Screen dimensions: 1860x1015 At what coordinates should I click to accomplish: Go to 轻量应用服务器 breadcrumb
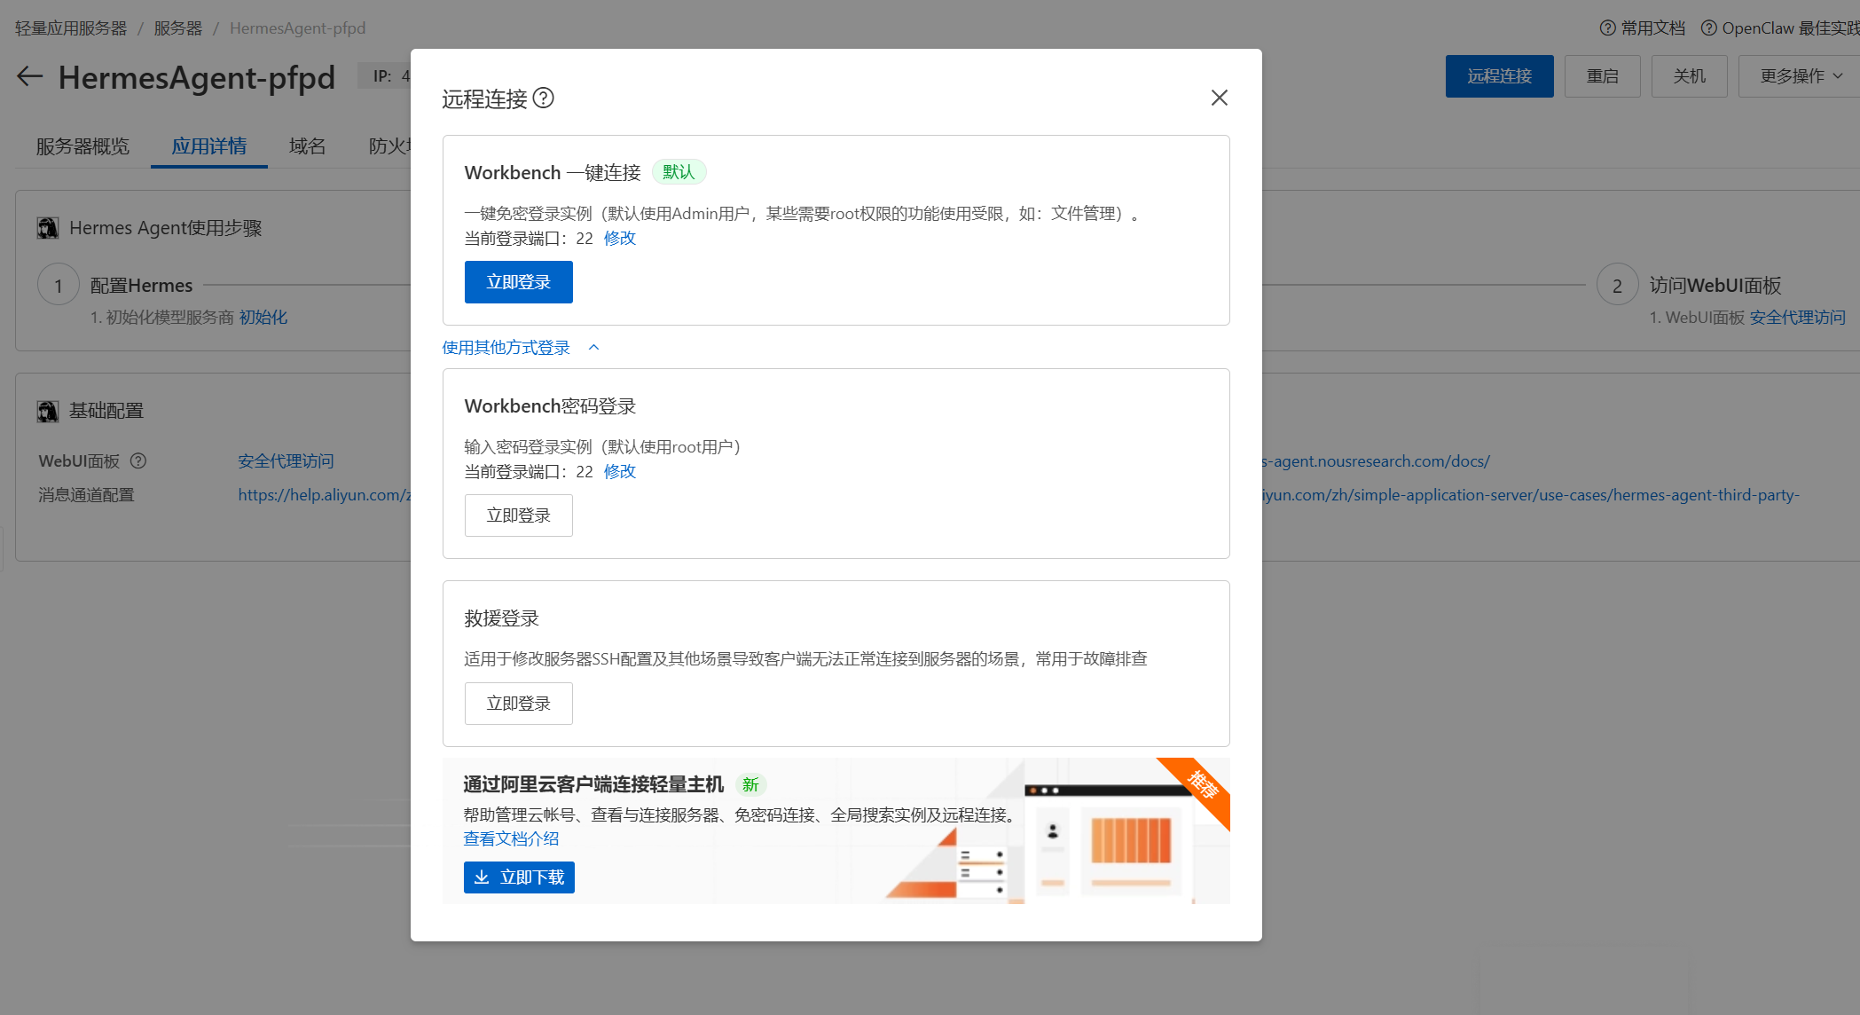(x=71, y=28)
